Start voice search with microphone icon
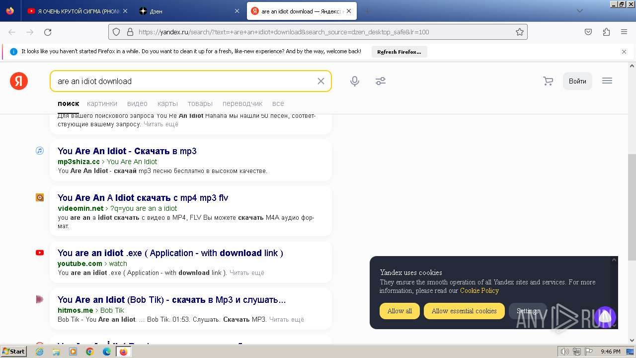Viewport: 636px width, 358px height. (x=355, y=81)
